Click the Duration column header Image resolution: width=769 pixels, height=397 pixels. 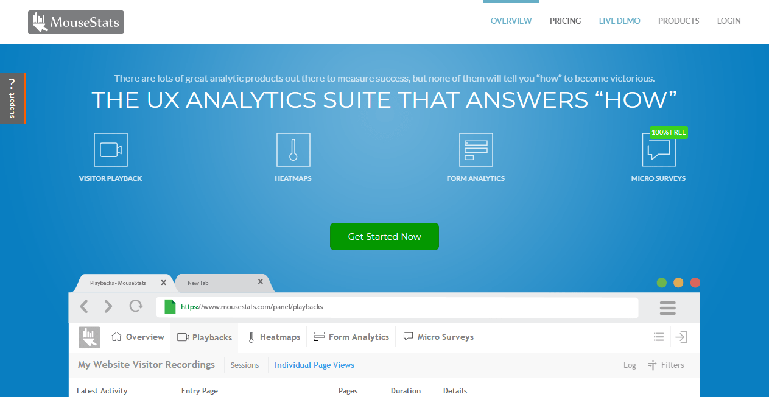406,391
